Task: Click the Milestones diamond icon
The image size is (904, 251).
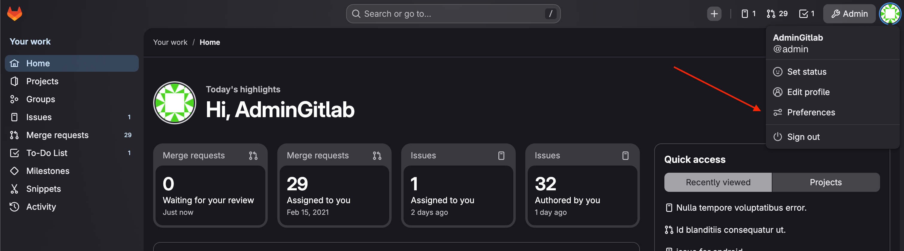Action: coord(14,171)
